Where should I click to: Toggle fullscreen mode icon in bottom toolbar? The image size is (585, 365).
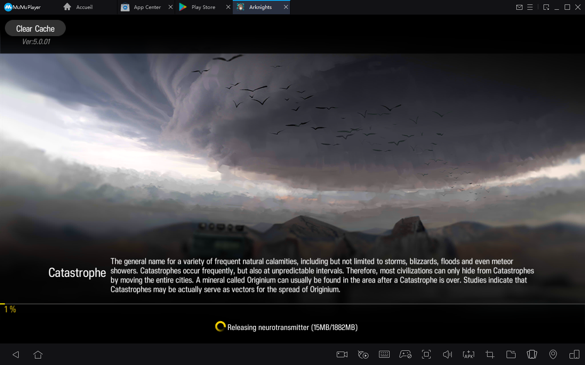426,354
